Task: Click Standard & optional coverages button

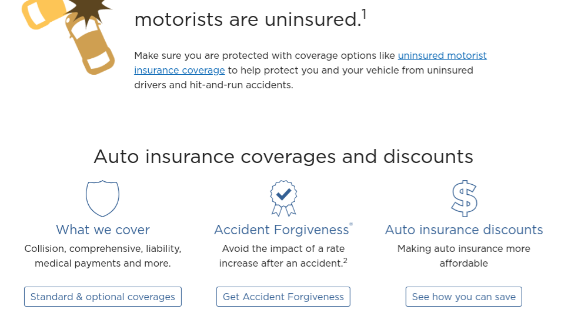Action: pyautogui.click(x=103, y=297)
